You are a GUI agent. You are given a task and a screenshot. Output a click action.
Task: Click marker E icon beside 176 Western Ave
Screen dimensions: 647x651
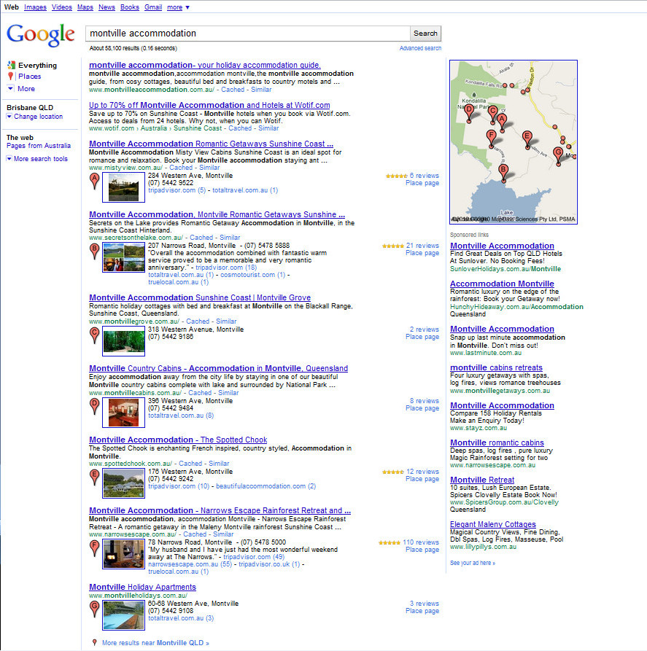[95, 477]
